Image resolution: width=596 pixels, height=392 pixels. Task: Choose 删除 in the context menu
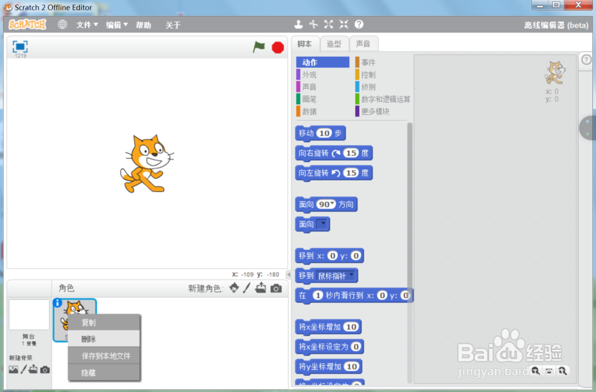click(104, 339)
